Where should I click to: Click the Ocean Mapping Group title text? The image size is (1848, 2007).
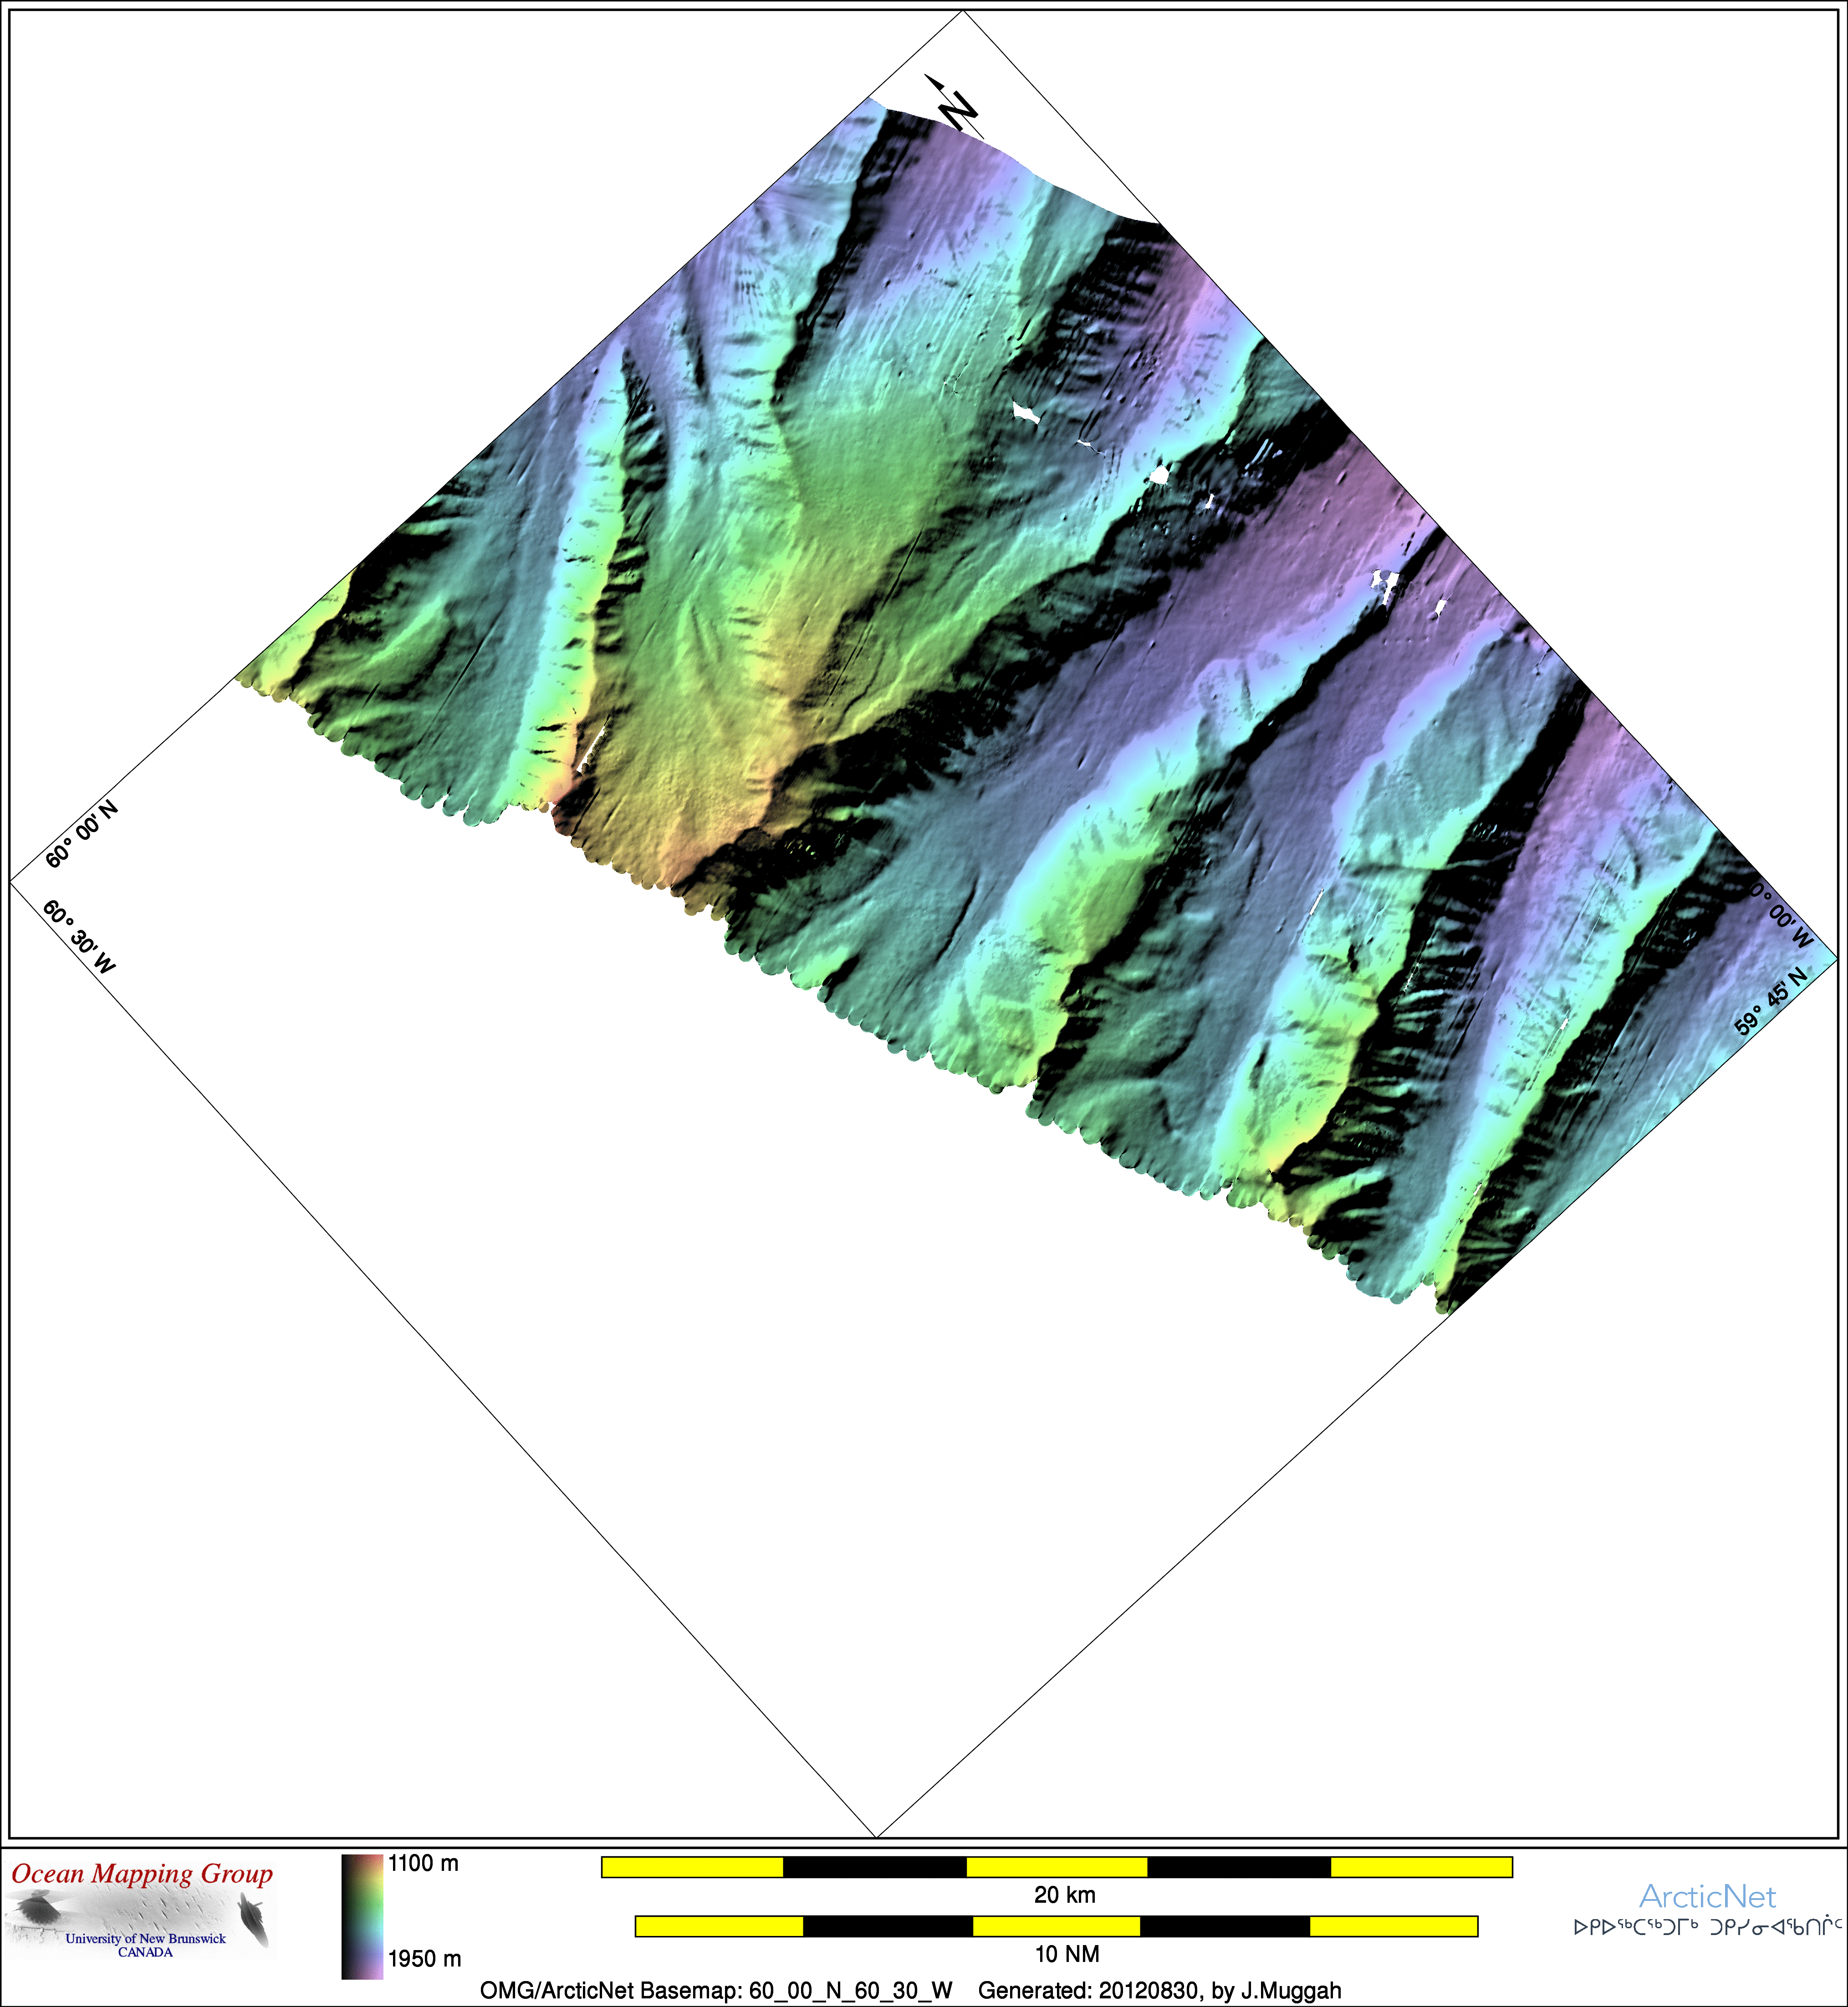[142, 1874]
